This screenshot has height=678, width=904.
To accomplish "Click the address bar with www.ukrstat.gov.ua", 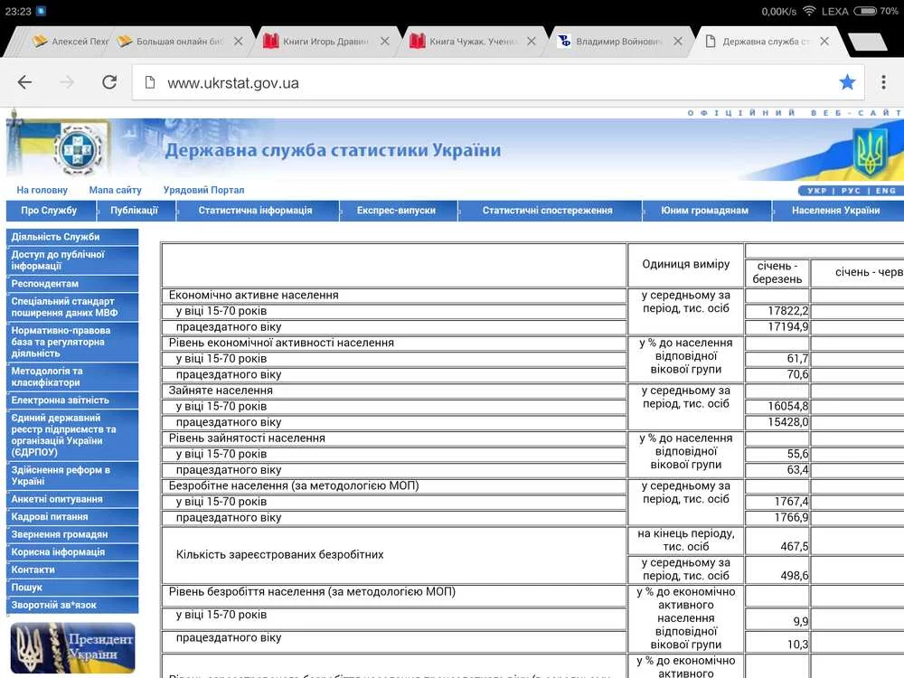I will tap(498, 83).
